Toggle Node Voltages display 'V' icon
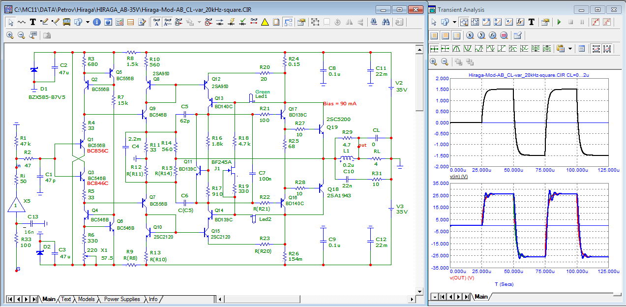This screenshot has width=626, height=307. tap(208, 22)
